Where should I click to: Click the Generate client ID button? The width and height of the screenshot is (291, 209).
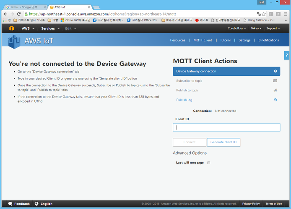click(223, 142)
